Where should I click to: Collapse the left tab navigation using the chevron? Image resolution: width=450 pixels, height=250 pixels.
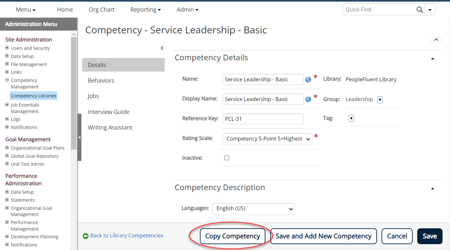162,48
